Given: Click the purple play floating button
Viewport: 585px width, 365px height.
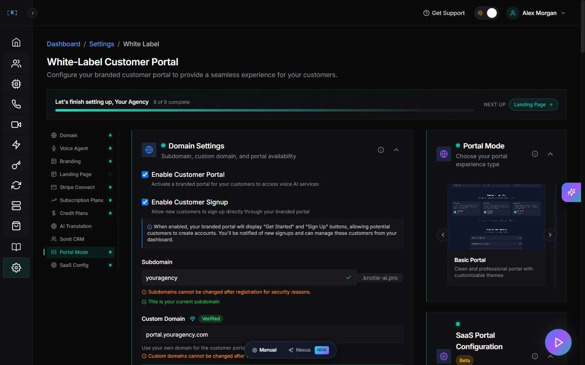Looking at the screenshot, I should pyautogui.click(x=558, y=342).
